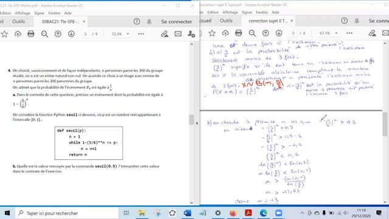Open the volume control in the system tray
389x219 pixels.
pyautogui.click(x=346, y=213)
